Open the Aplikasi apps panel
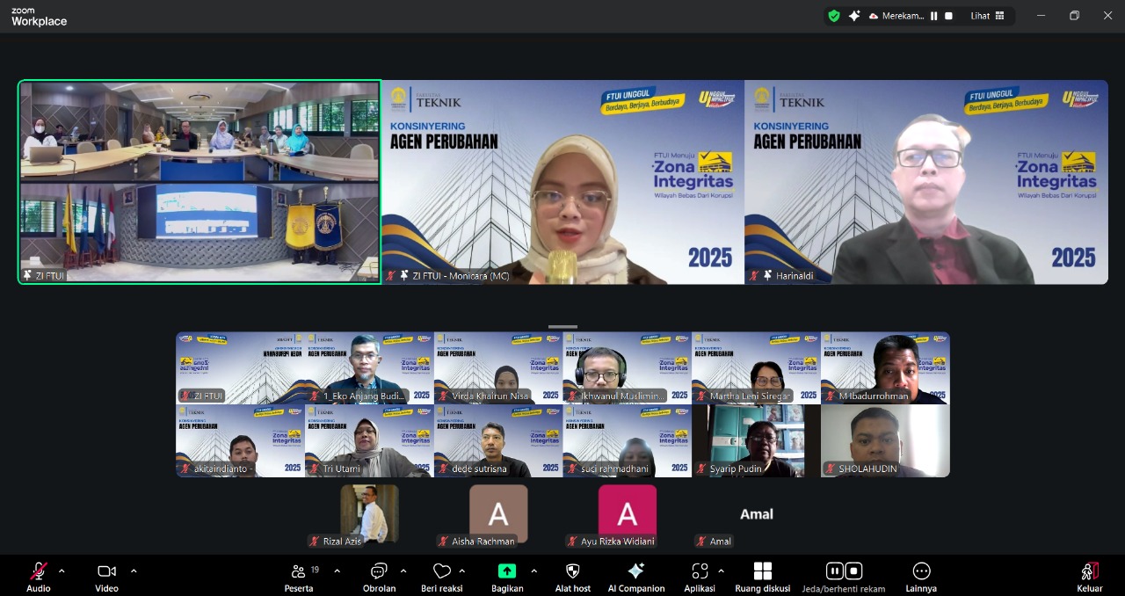This screenshot has width=1125, height=596. [700, 577]
